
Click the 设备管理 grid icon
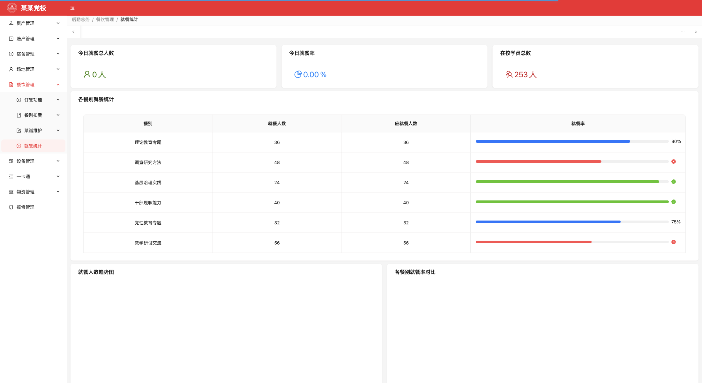[x=11, y=161]
